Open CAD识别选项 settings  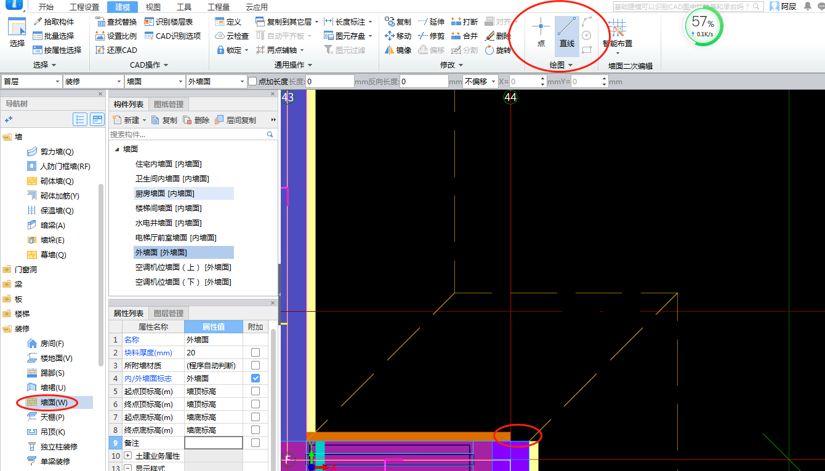(173, 36)
